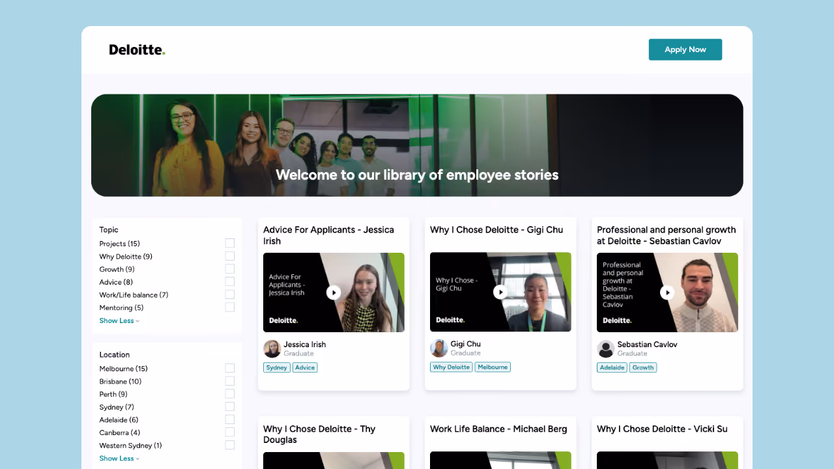Check the Projects (15) topic filter
The width and height of the screenshot is (834, 469).
click(x=229, y=243)
